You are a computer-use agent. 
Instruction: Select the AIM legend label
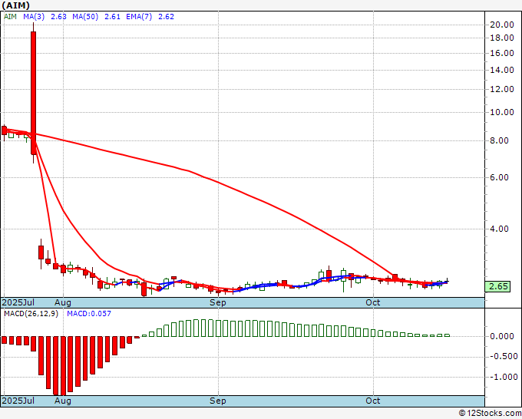[10, 17]
